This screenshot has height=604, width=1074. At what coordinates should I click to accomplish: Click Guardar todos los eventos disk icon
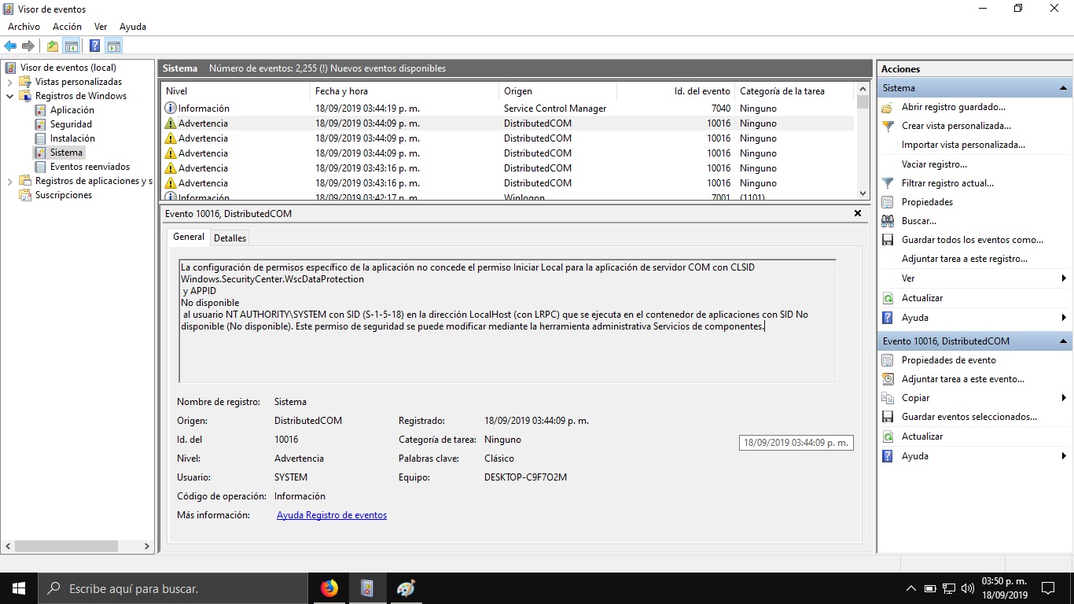888,240
